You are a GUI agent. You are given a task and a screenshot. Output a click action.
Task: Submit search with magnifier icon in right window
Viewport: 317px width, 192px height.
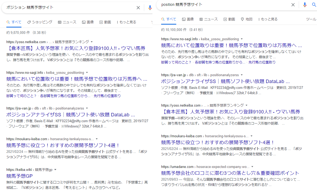tap(314, 5)
